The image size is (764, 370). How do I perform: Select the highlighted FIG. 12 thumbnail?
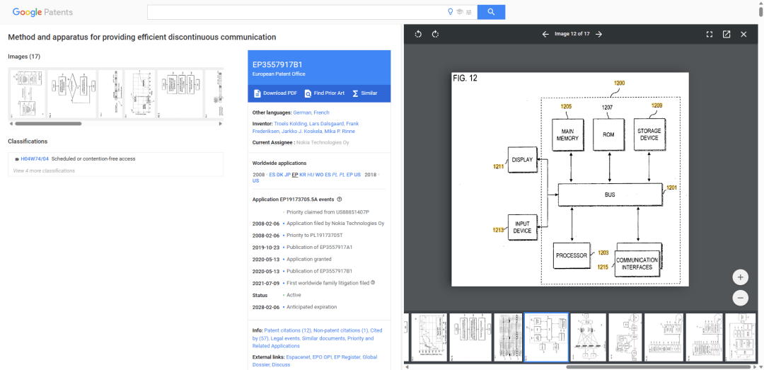[546, 337]
